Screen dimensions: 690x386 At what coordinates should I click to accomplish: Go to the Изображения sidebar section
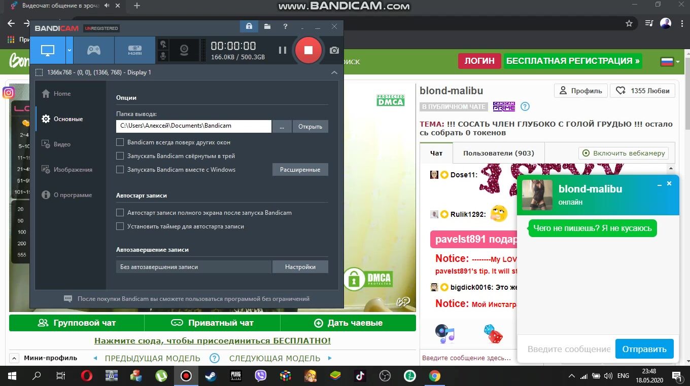73,170
